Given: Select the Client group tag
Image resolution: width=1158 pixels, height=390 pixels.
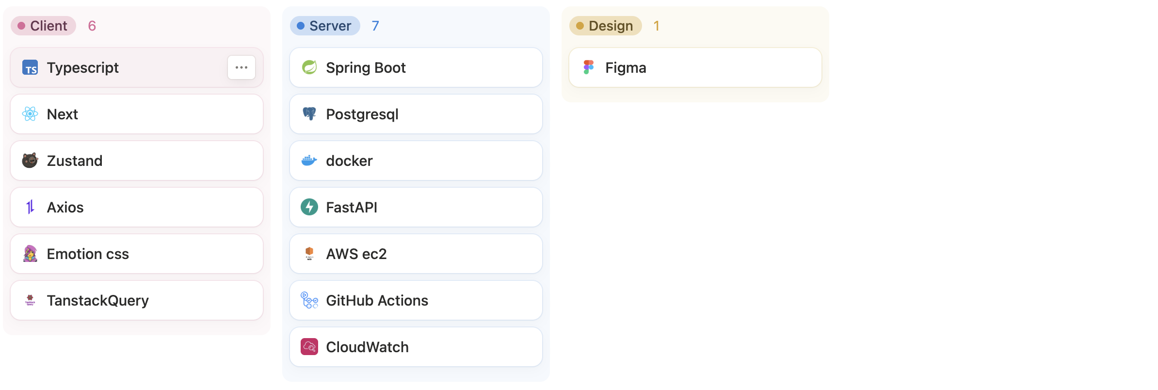Looking at the screenshot, I should [x=44, y=26].
